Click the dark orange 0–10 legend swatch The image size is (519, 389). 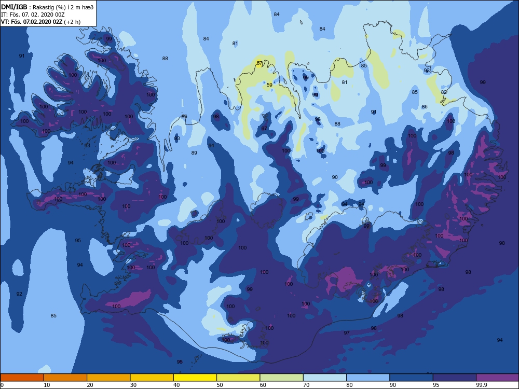coord(22,378)
